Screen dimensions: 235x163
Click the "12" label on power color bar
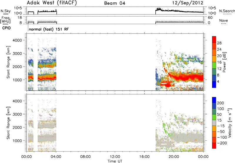(x=219, y=69)
